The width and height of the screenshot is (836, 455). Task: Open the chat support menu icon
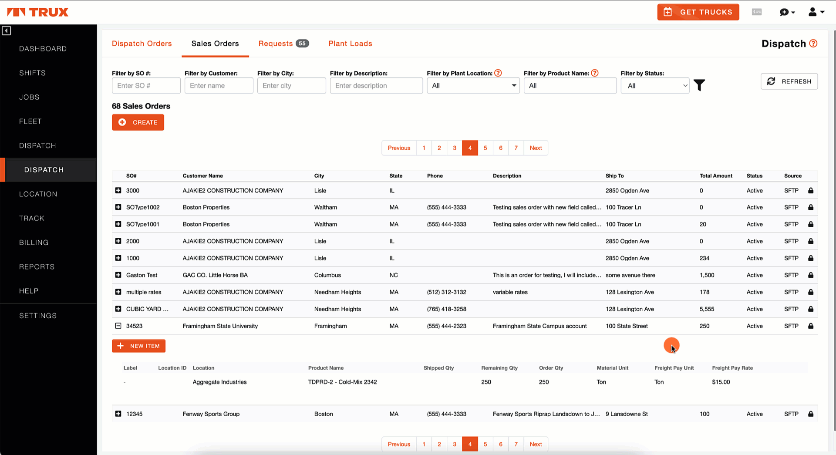coord(787,12)
